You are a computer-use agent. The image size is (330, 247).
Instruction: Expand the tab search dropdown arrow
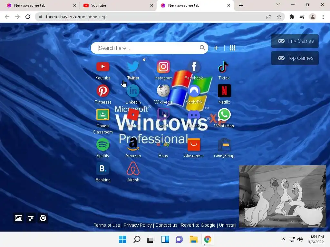(278, 5)
